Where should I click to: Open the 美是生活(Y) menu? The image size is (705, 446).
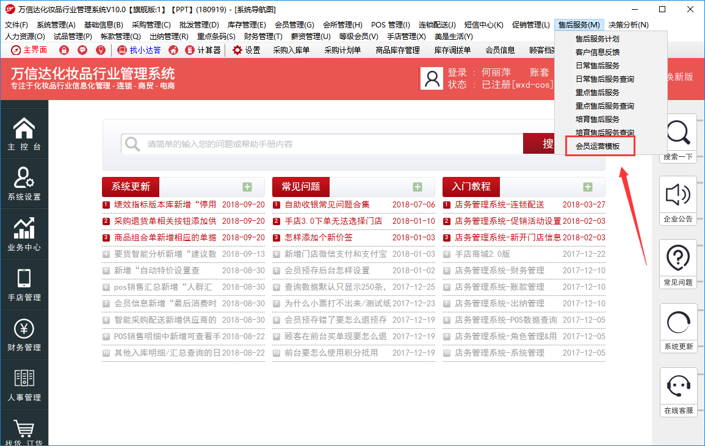[x=454, y=37]
